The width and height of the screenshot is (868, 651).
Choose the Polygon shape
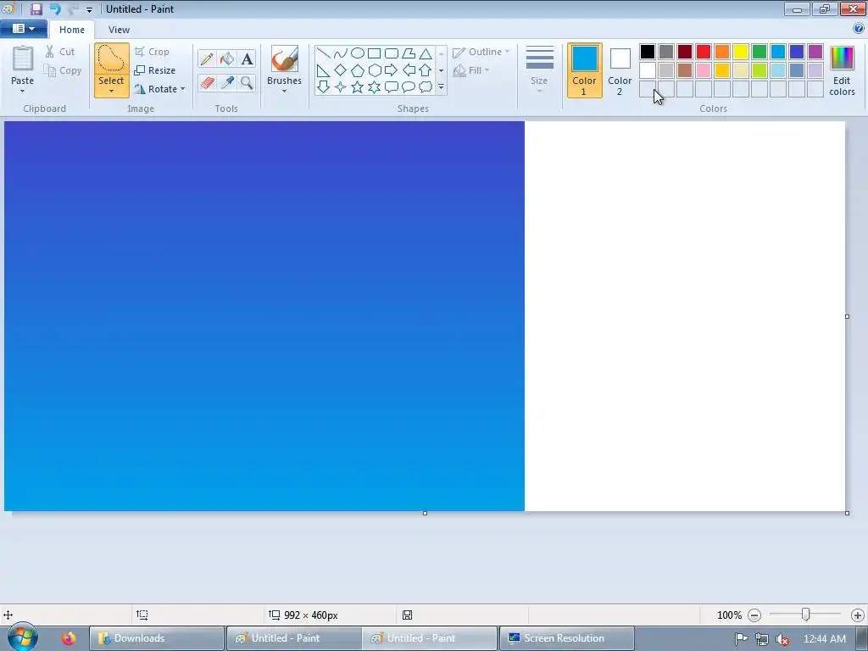click(409, 53)
